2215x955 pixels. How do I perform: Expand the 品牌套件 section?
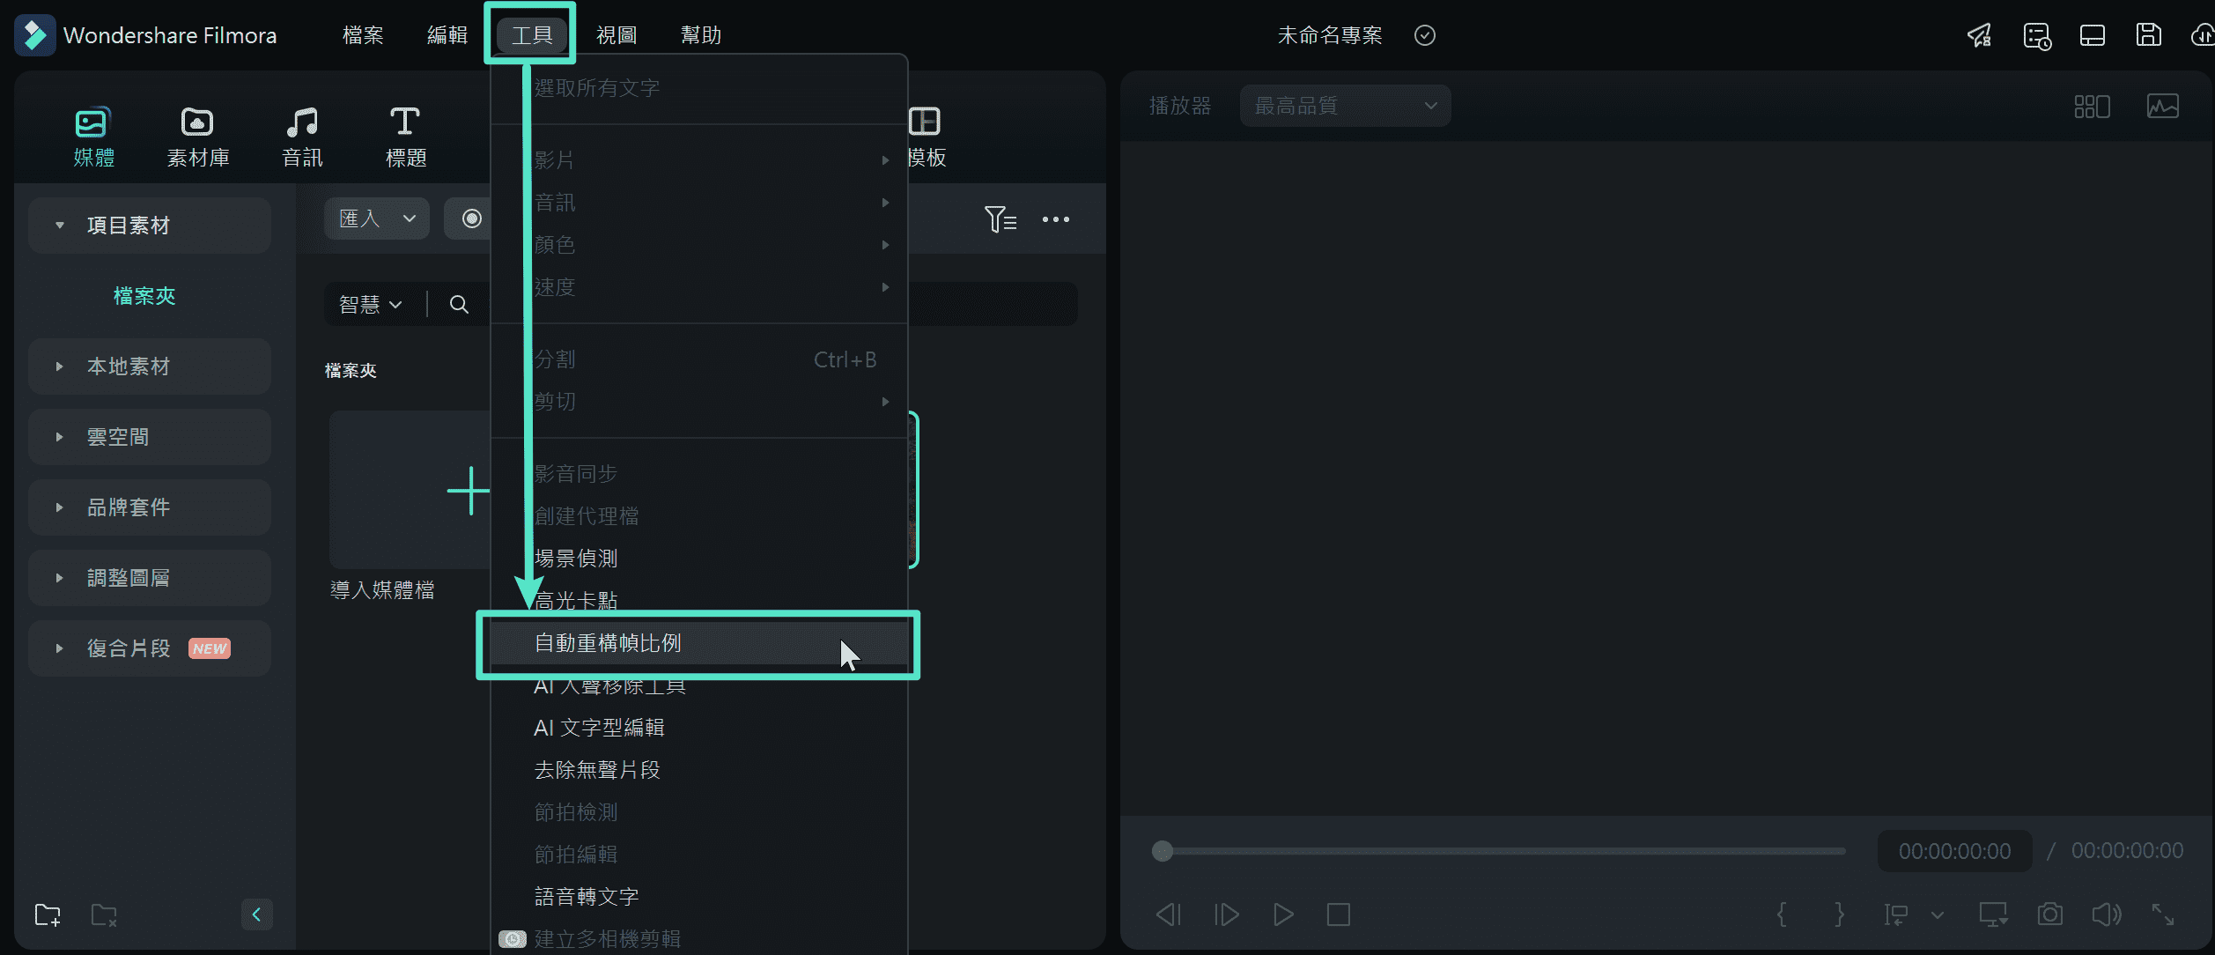coord(150,507)
